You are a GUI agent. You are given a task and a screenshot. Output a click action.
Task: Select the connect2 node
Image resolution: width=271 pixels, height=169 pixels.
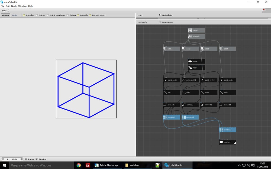(x=190, y=105)
